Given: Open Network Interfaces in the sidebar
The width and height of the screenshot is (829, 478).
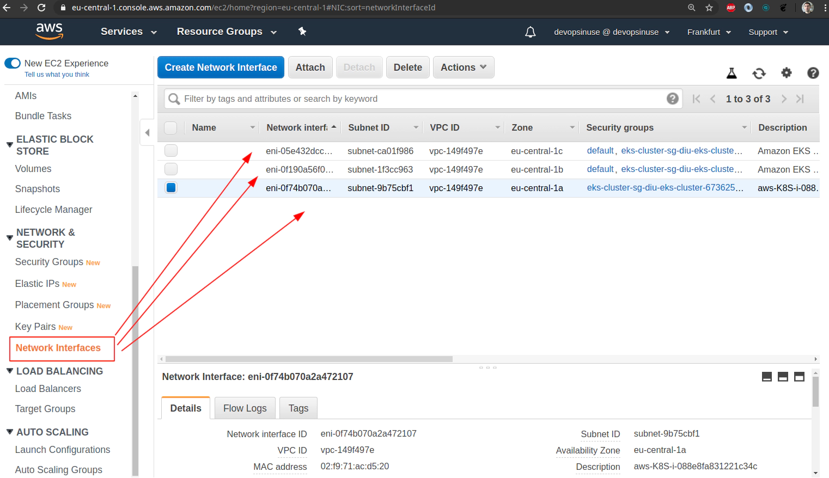Looking at the screenshot, I should point(58,348).
